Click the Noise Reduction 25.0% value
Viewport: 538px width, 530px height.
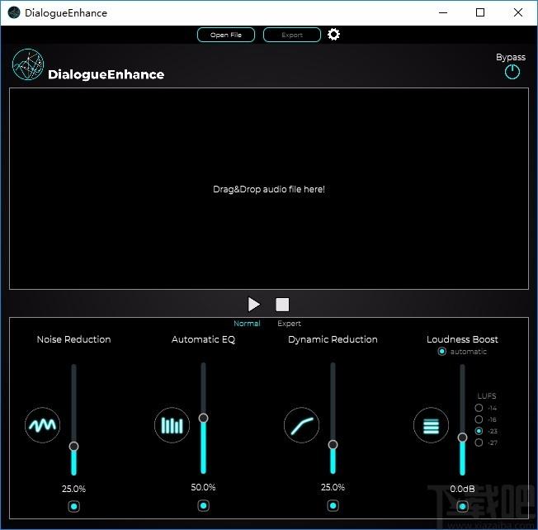(x=73, y=489)
